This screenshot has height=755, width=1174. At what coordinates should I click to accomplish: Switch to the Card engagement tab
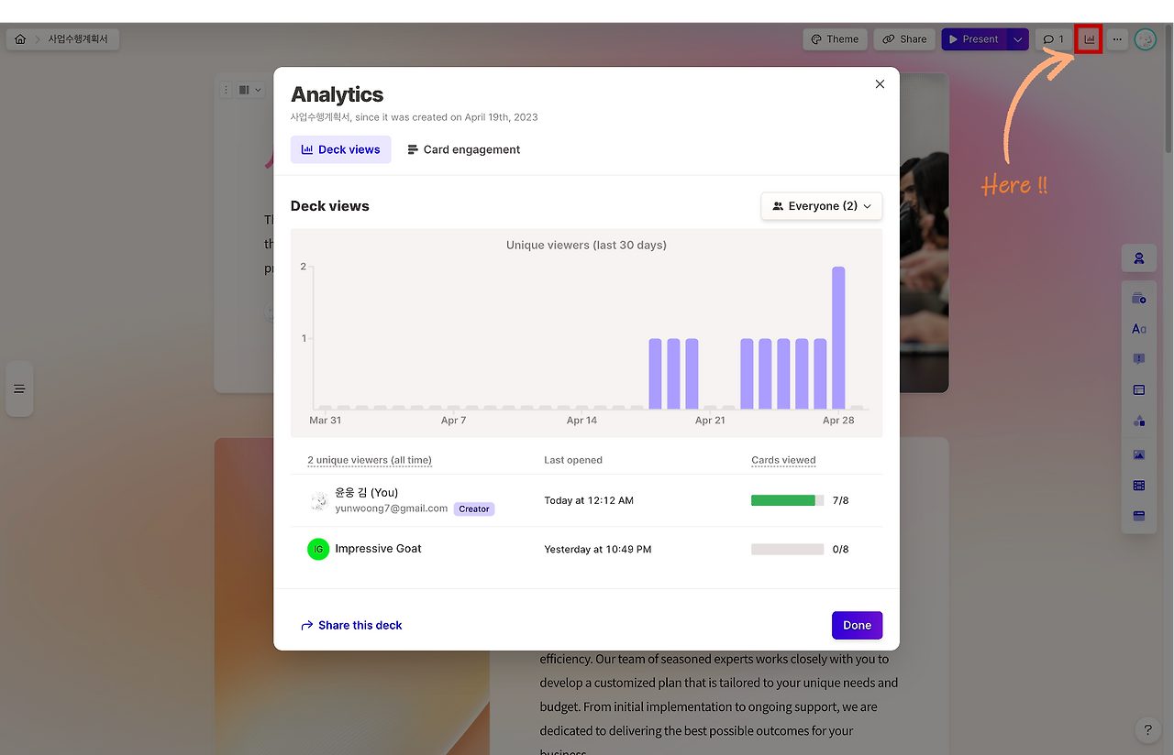coord(464,149)
